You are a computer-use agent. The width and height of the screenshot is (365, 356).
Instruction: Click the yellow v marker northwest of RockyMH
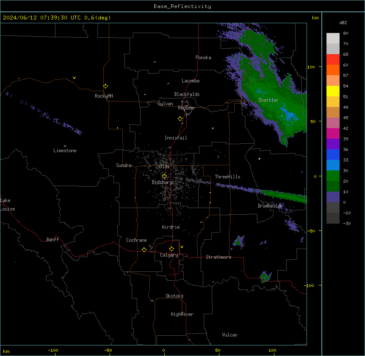(x=74, y=78)
